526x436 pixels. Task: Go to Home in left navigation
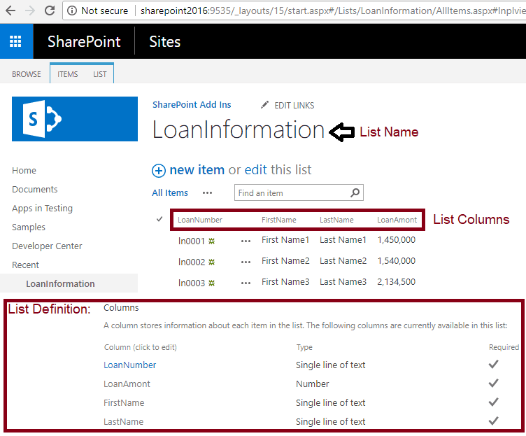point(24,171)
